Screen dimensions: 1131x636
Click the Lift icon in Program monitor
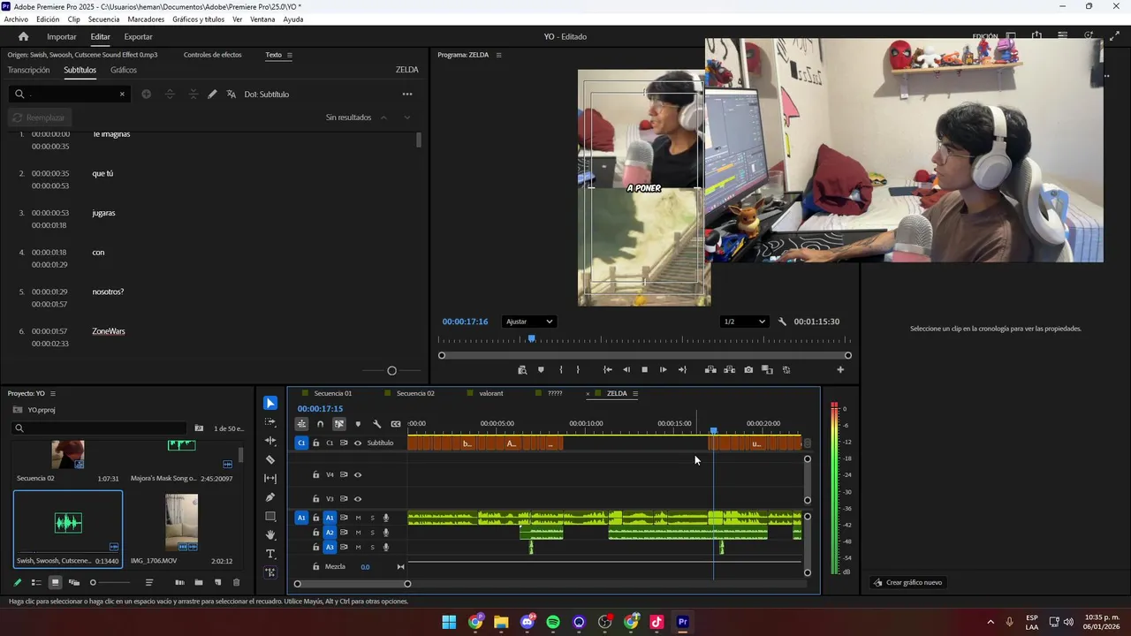[710, 370]
